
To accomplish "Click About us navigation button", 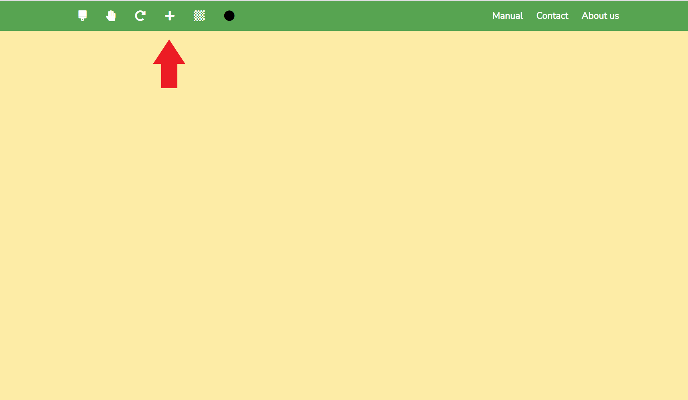I will 600,16.
